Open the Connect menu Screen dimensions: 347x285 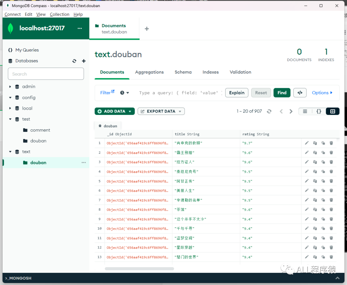pos(13,14)
